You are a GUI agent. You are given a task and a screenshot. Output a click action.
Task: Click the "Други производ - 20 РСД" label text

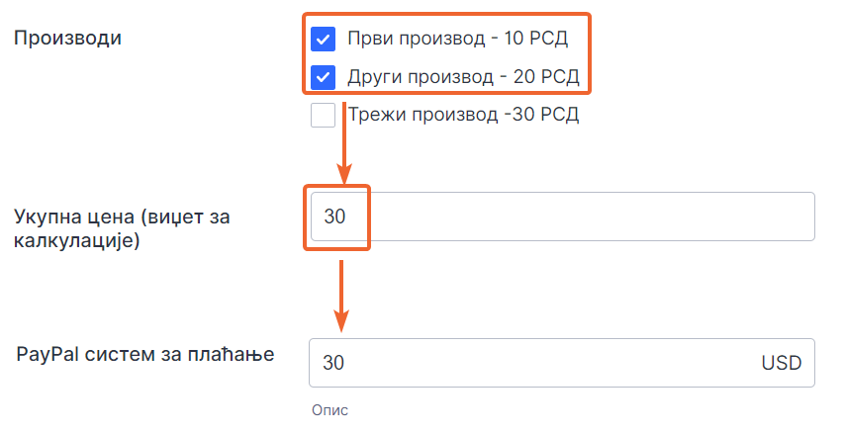[462, 77]
